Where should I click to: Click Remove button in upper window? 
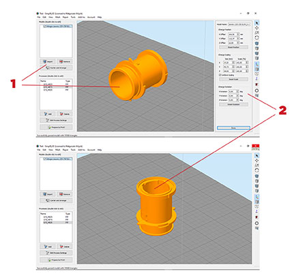tap(65, 61)
